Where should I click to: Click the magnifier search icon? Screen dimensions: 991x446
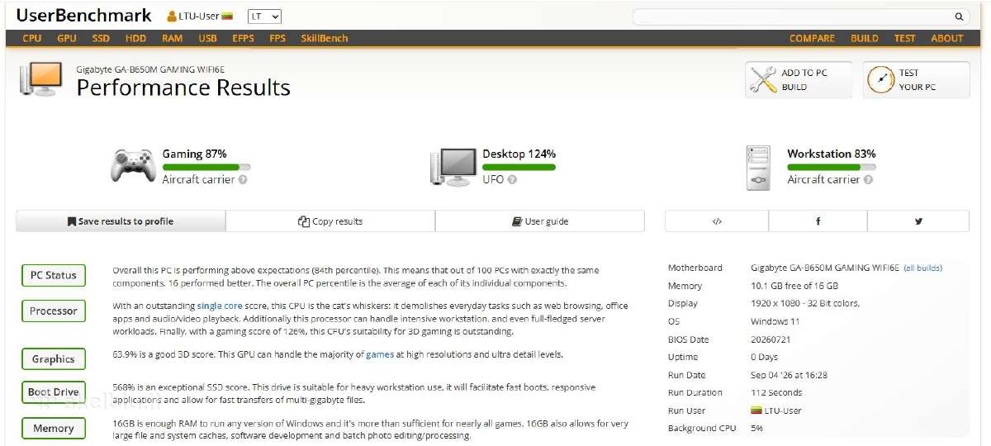(x=959, y=17)
